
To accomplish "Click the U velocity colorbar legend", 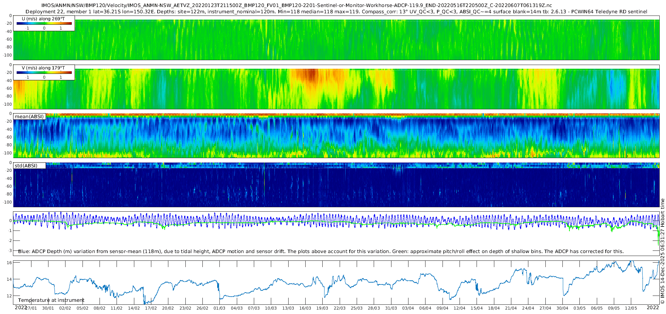I will pos(44,23).
